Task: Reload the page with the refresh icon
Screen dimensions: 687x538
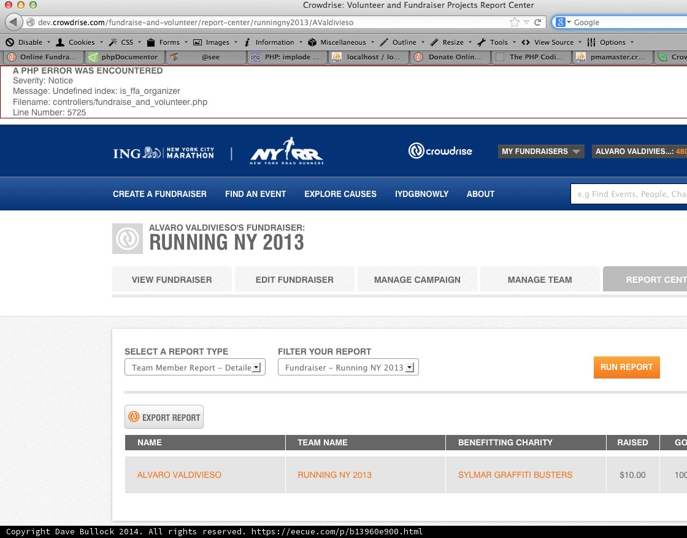Action: click(x=537, y=22)
